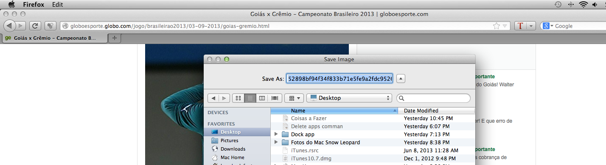Go back in Save dialog navigation
This screenshot has height=165, width=606.
click(213, 98)
